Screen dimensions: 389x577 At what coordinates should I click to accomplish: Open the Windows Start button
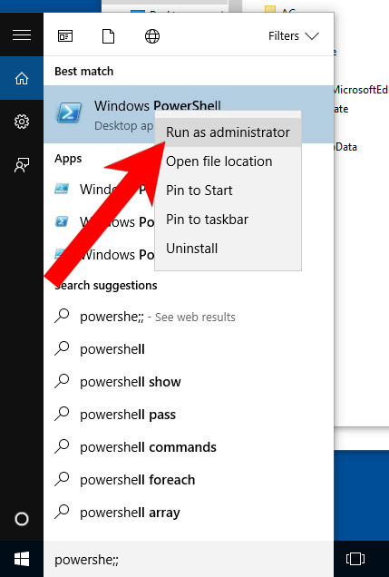[22, 560]
